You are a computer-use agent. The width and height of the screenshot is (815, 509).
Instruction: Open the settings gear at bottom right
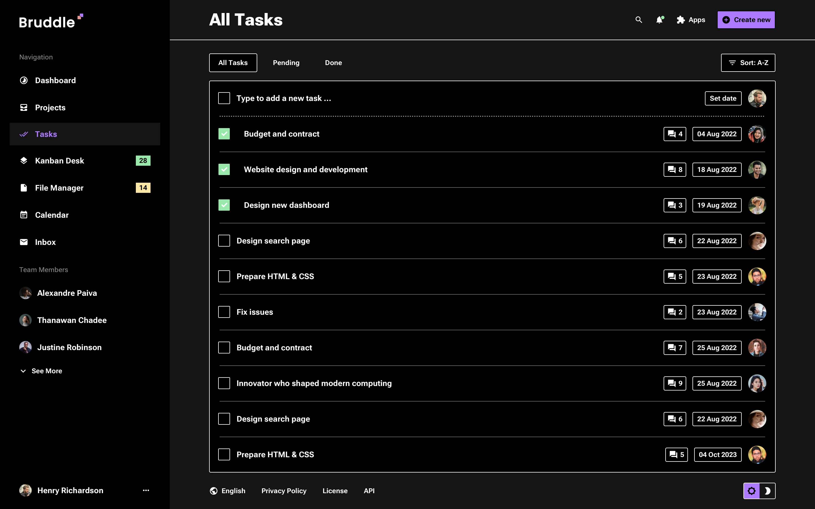752,491
